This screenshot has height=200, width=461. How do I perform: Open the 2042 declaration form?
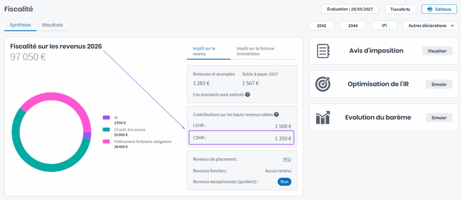tap(321, 26)
